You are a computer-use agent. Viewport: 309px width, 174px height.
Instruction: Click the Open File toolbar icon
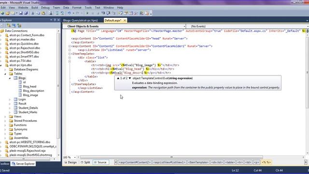point(8,13)
